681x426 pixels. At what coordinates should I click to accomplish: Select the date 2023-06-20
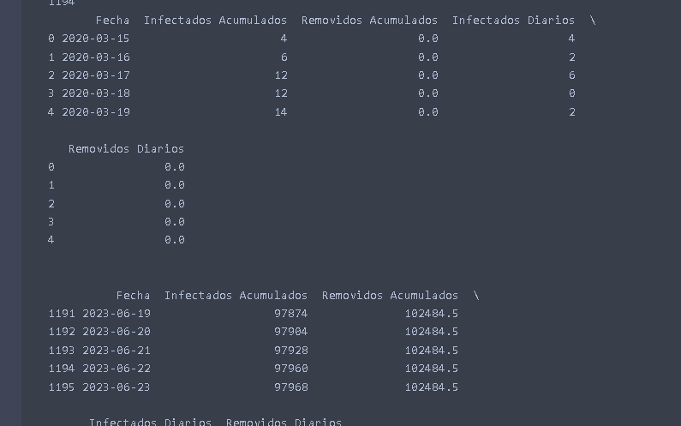116,332
